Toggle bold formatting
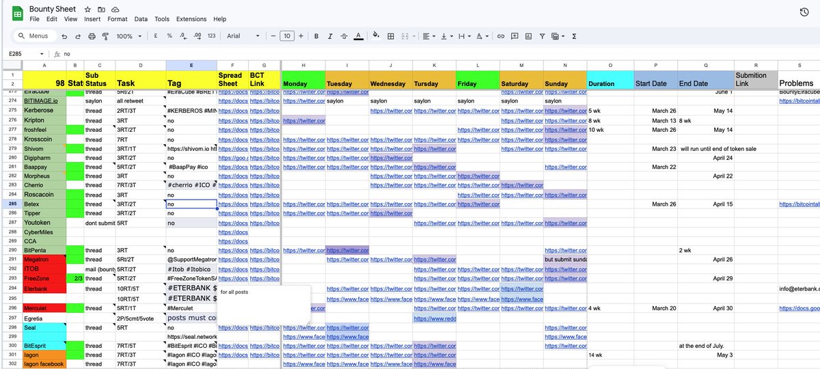 click(x=316, y=36)
